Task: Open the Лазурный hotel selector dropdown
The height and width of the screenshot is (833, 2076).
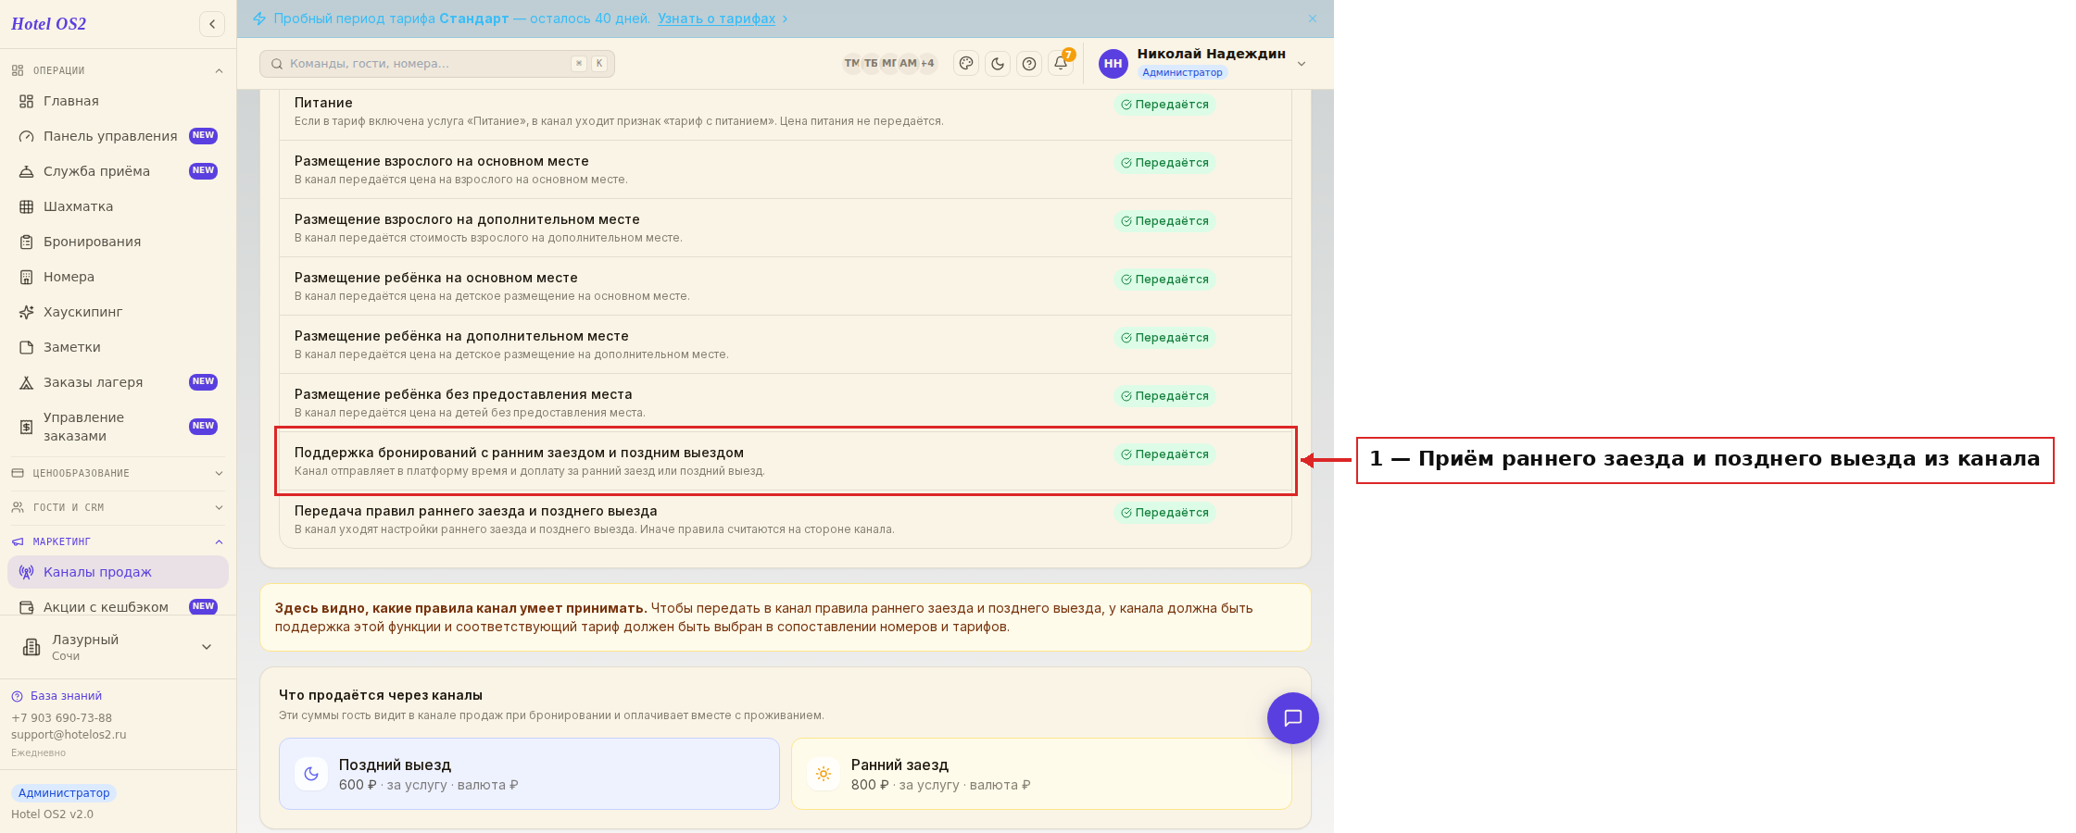Action: (118, 647)
